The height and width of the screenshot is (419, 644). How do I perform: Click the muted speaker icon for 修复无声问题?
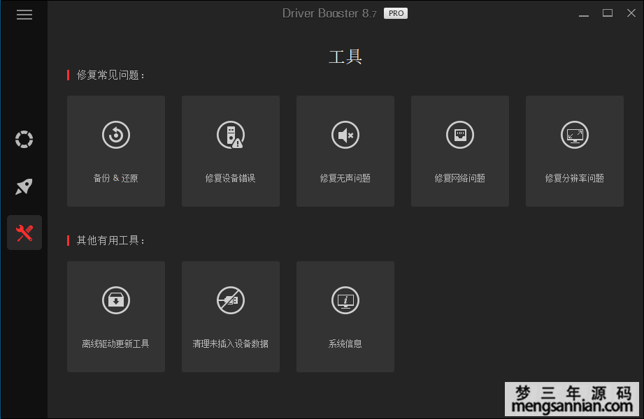pyautogui.click(x=345, y=135)
